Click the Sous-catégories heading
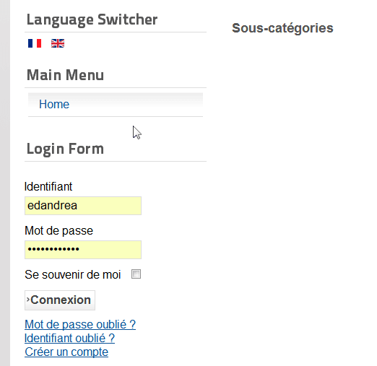Image resolution: width=377 pixels, height=366 pixels. coord(282,28)
